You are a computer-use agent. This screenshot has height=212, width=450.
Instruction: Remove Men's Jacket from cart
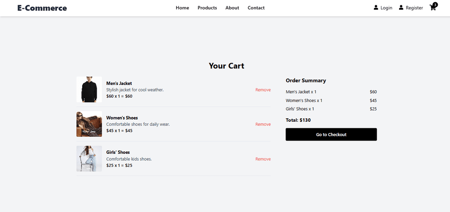(x=263, y=90)
